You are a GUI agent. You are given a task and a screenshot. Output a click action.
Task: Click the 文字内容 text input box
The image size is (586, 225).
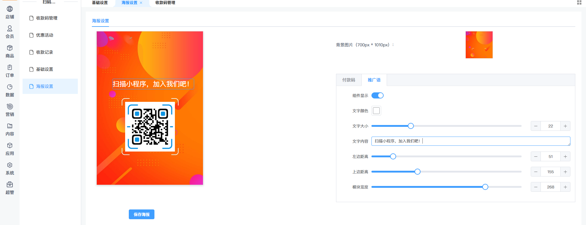tap(471, 141)
